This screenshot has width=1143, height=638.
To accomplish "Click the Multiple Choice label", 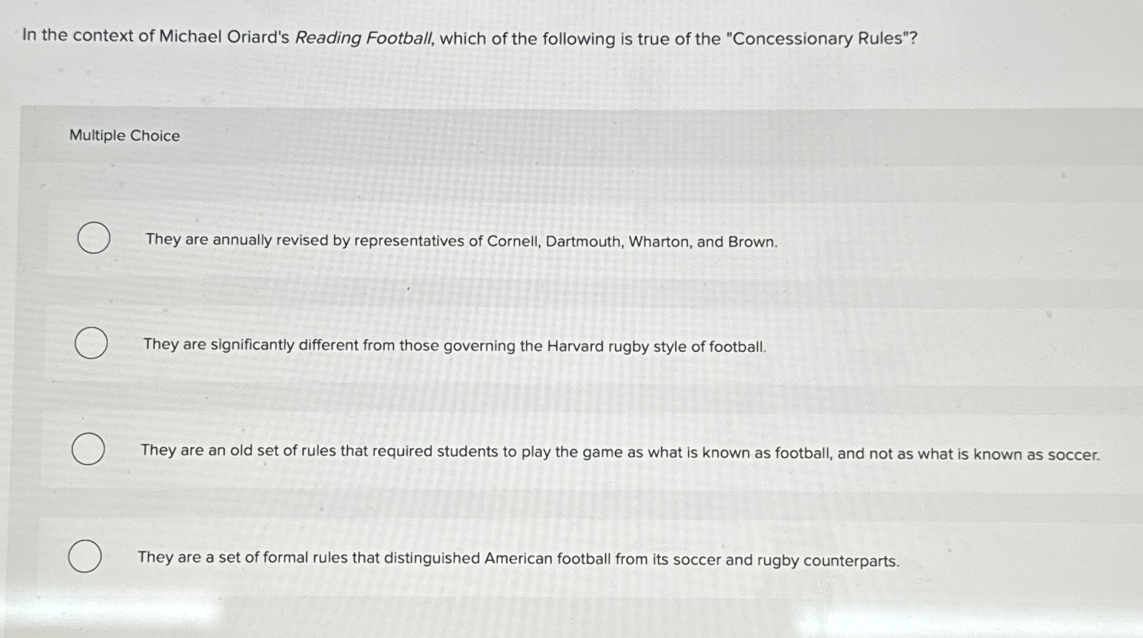I will coord(125,135).
